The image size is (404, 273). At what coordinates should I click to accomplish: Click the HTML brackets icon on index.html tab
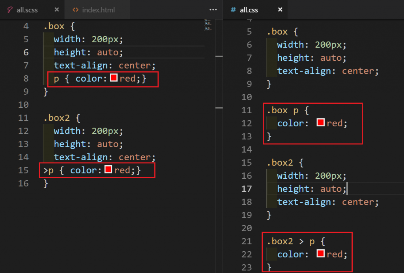pyautogui.click(x=75, y=10)
